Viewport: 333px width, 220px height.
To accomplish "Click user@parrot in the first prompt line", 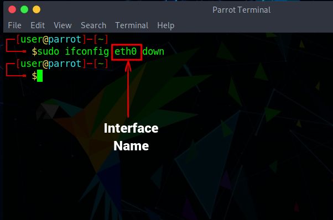I will (x=51, y=39).
